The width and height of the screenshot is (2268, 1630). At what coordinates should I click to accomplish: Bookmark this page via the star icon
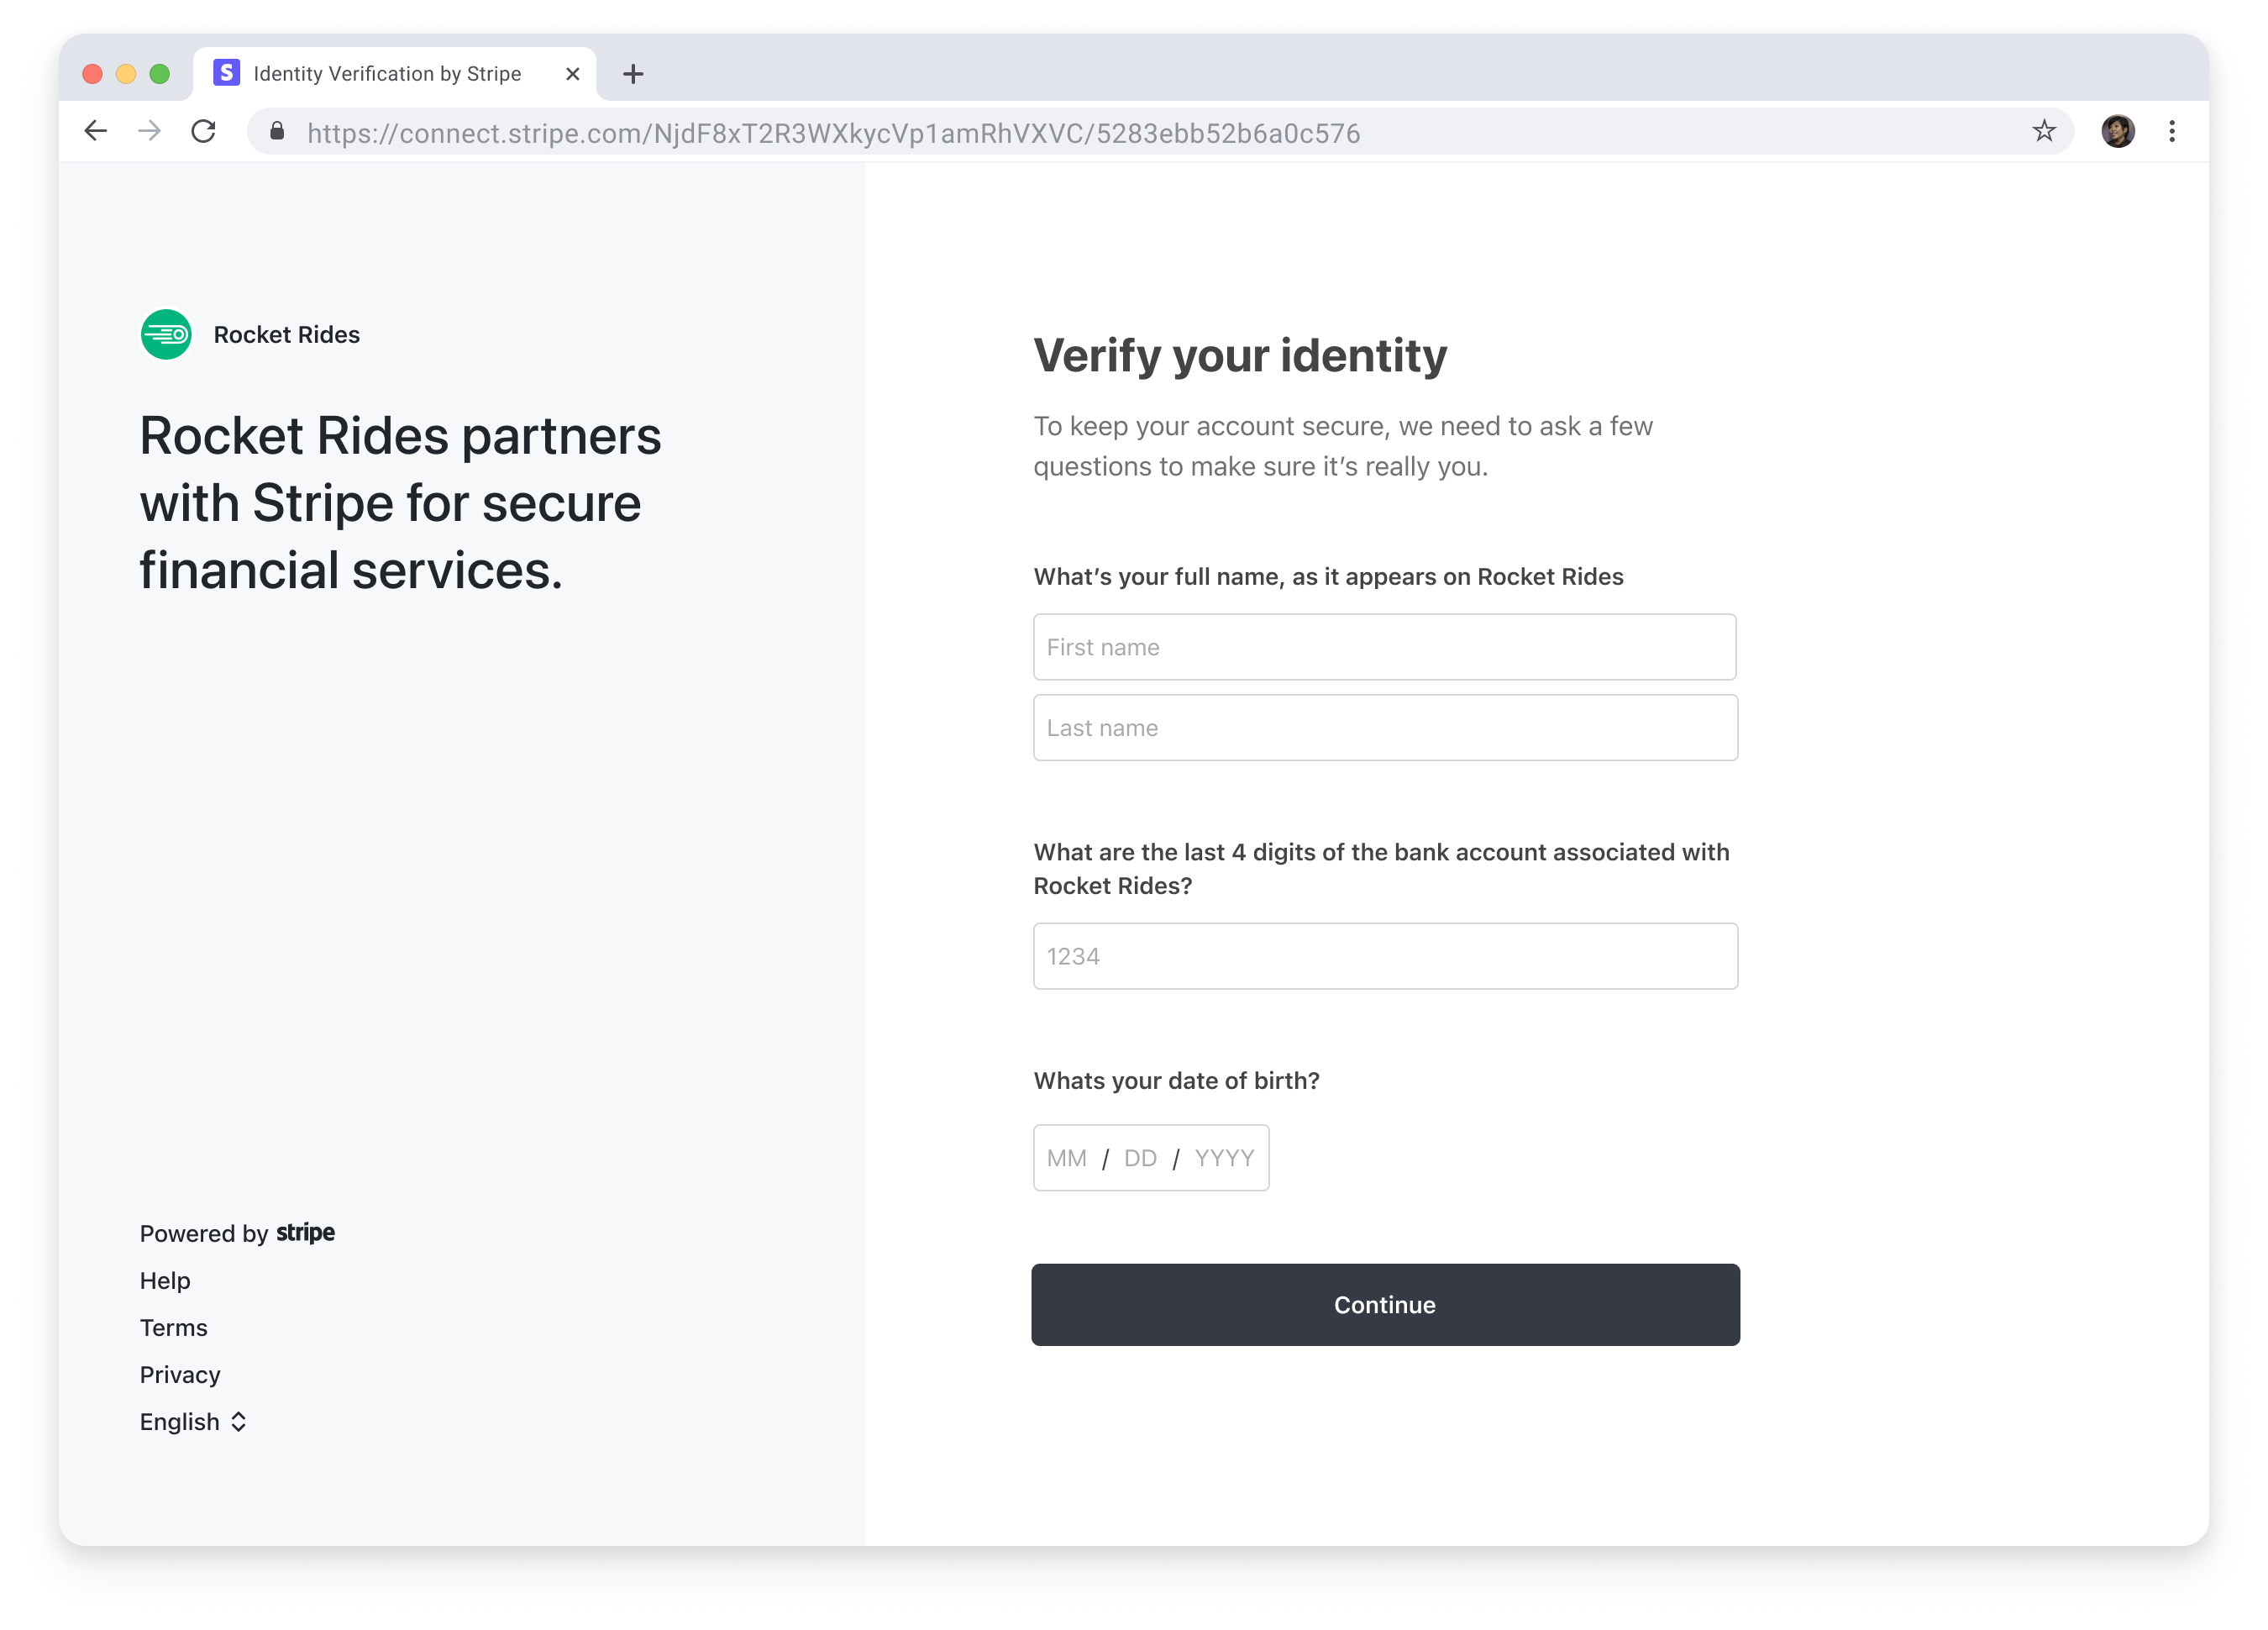pyautogui.click(x=2044, y=131)
